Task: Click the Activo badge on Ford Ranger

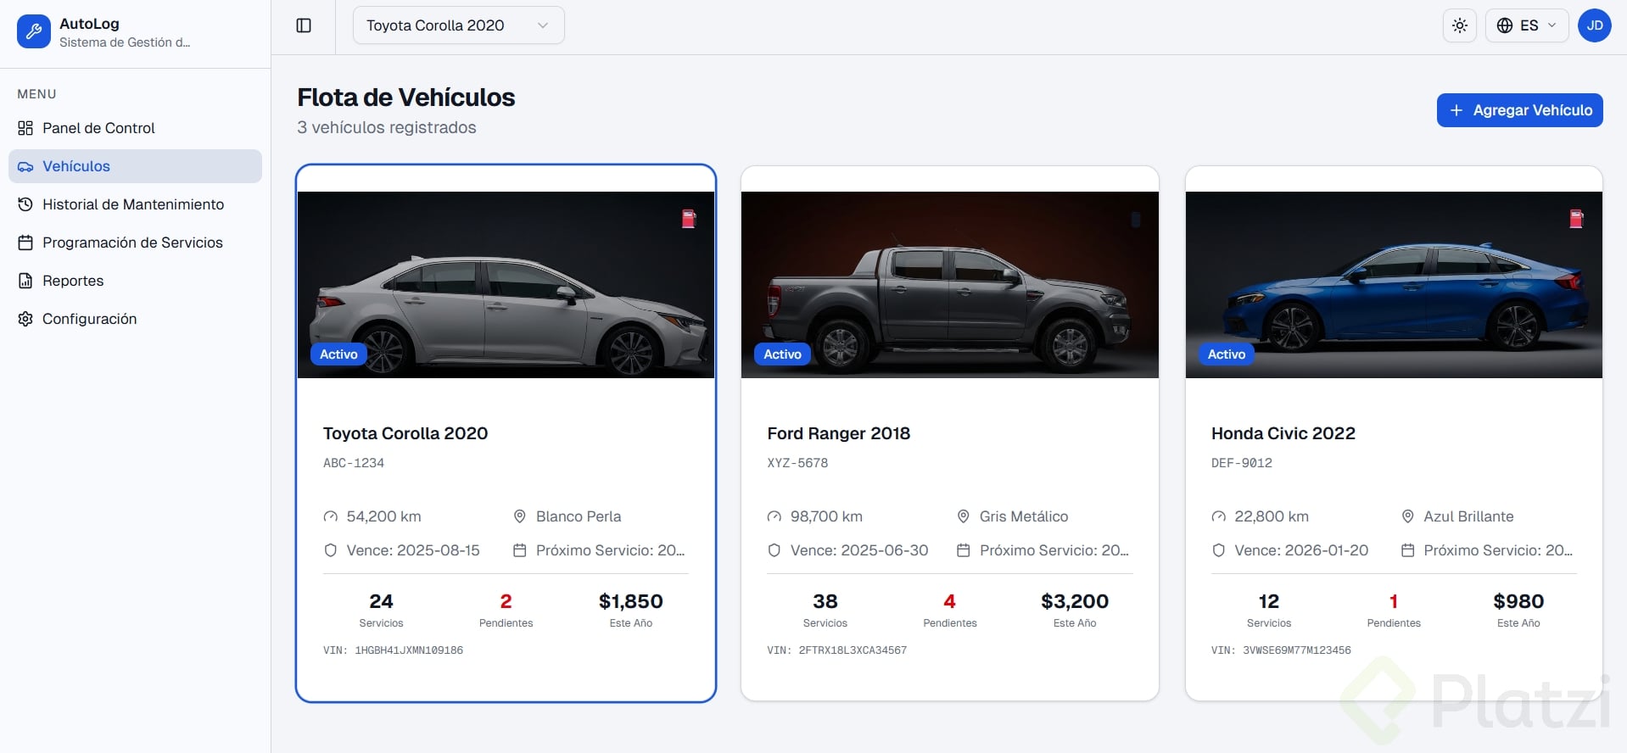Action: [x=782, y=354]
